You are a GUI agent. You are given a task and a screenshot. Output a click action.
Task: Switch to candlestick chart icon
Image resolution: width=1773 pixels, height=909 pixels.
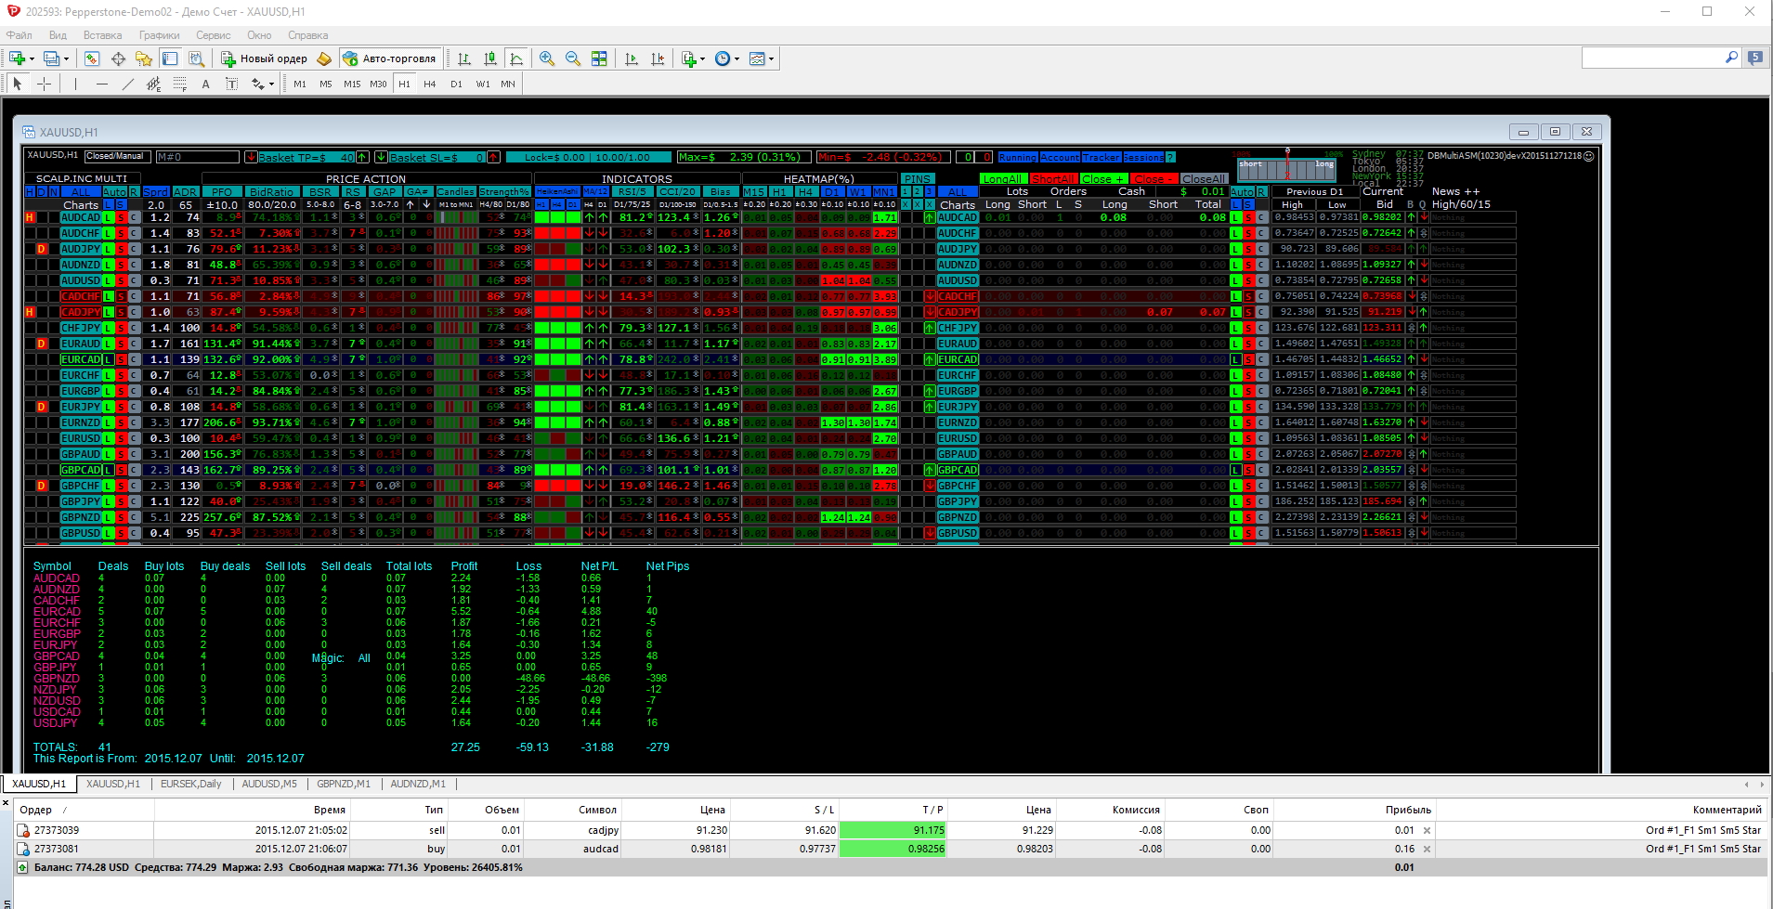[490, 58]
